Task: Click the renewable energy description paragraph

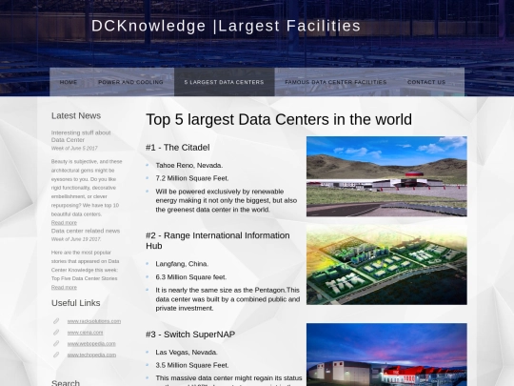Action: (x=227, y=200)
